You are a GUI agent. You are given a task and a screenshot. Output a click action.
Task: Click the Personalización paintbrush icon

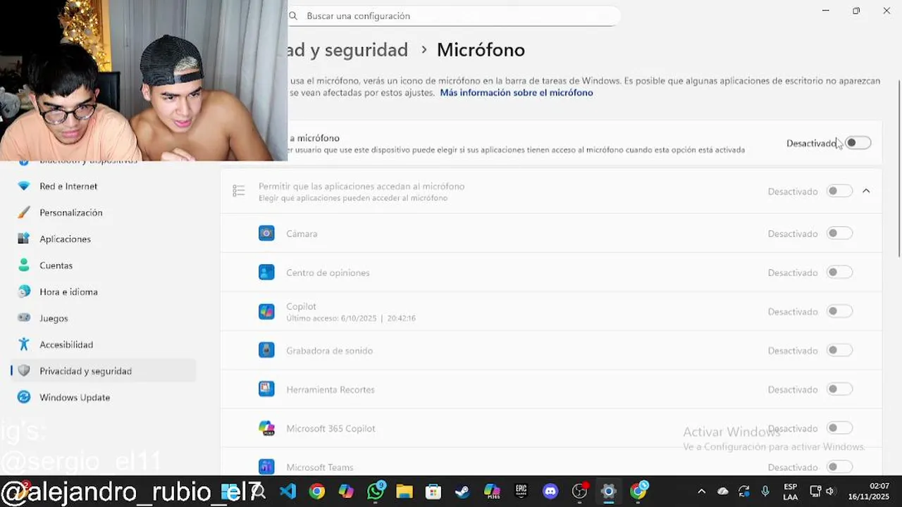click(x=24, y=213)
